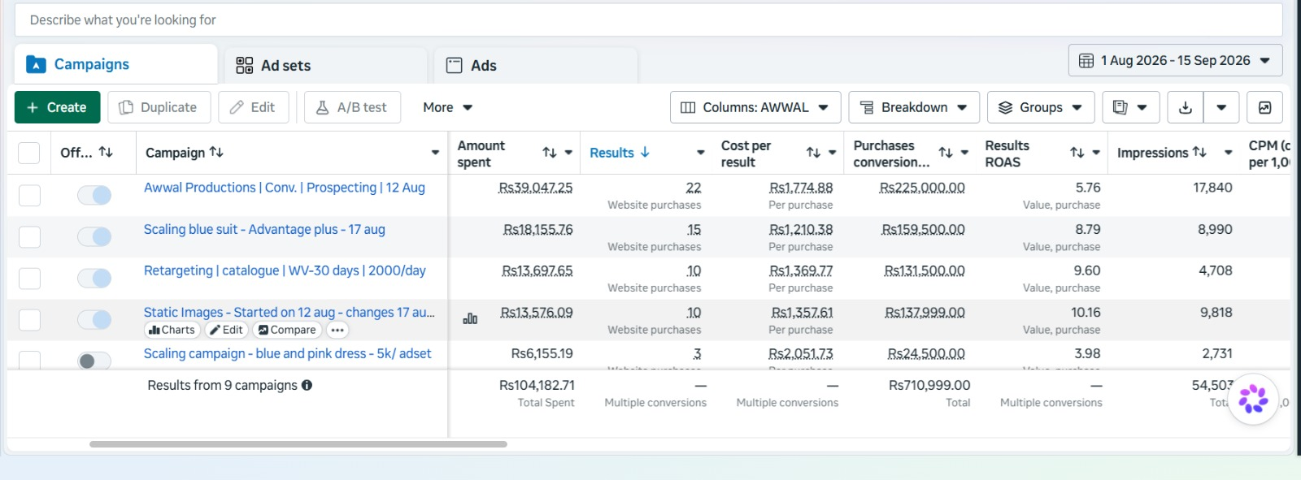The image size is (1301, 480).
Task: Focus the 'Describe what you're looking for' search field
Action: (x=648, y=19)
